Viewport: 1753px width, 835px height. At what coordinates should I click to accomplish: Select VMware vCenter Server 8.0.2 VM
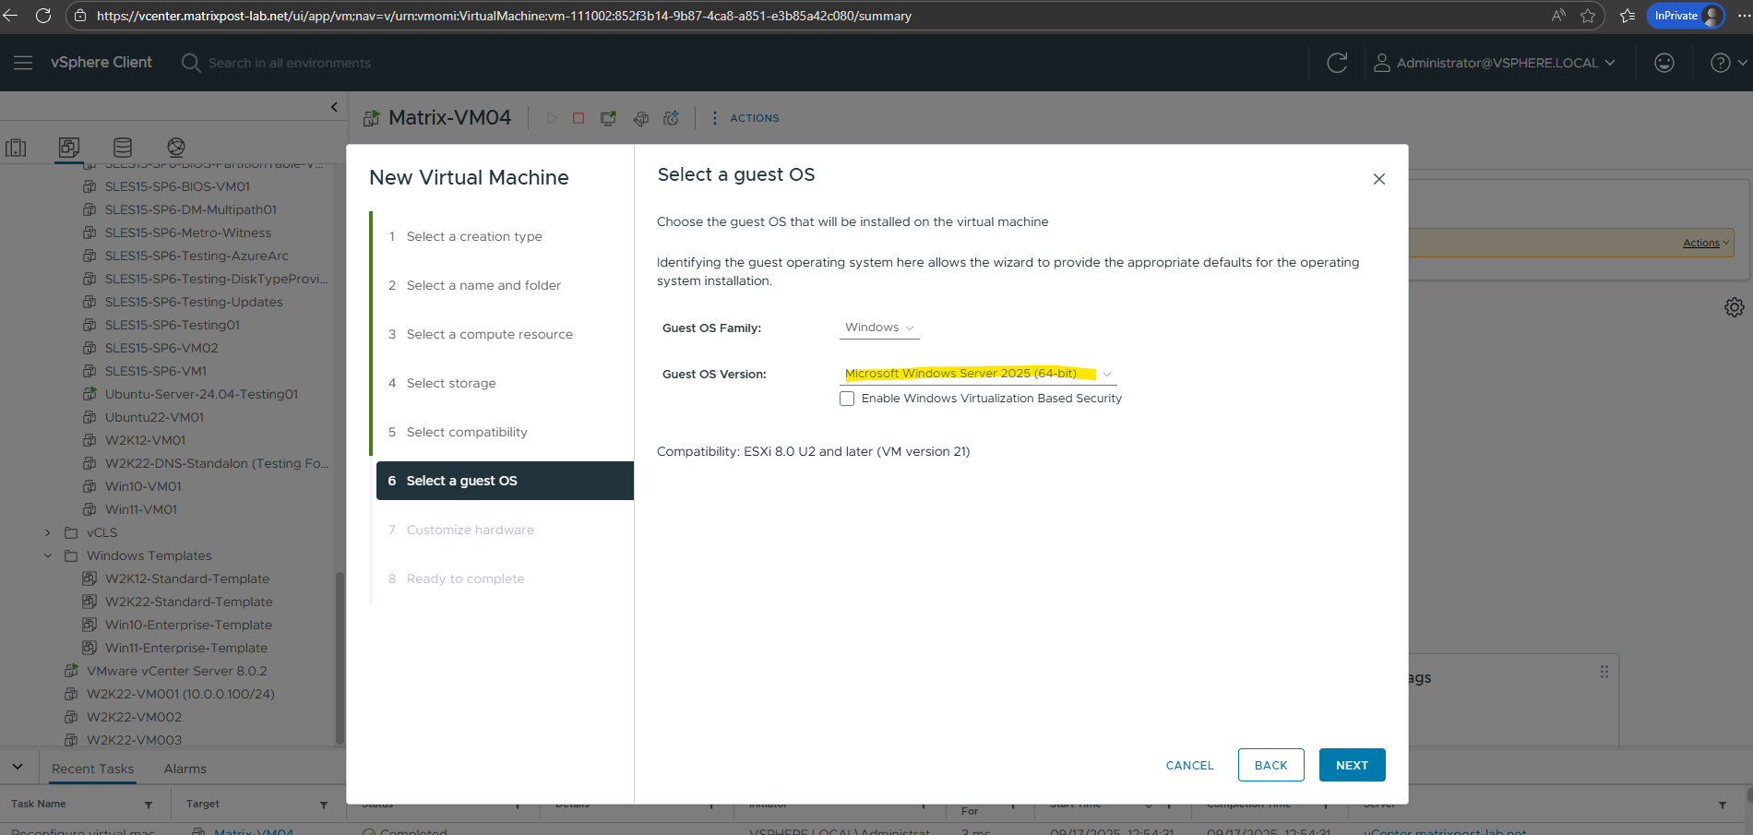point(176,671)
